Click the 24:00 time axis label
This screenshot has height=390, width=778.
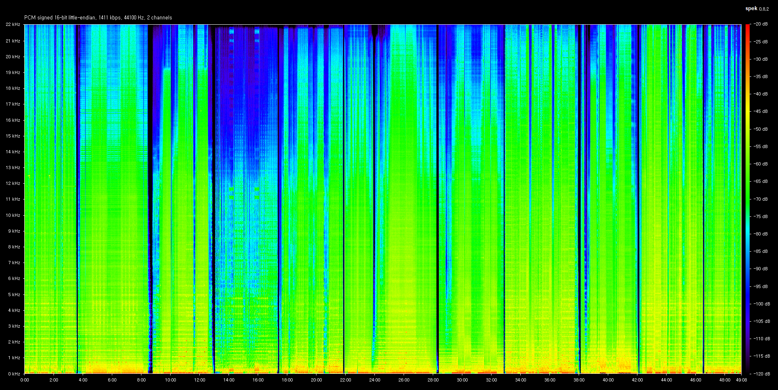click(x=375, y=380)
